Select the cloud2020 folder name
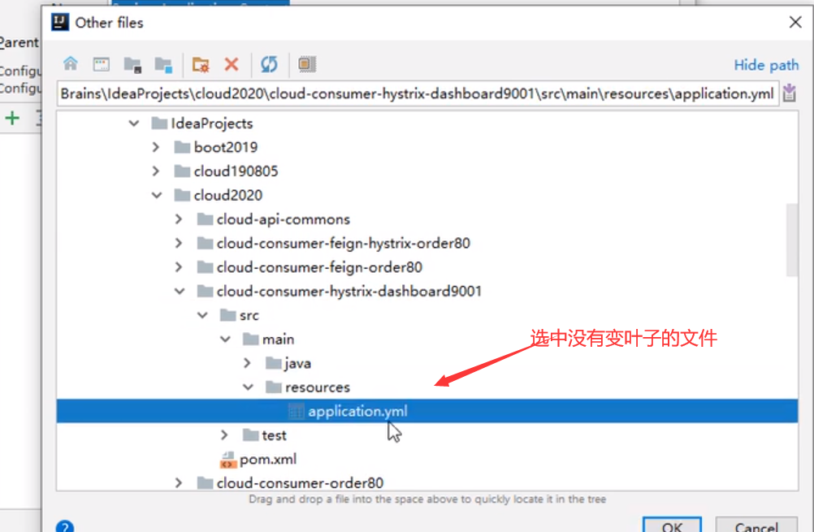Viewport: 814px width, 532px height. tap(228, 196)
